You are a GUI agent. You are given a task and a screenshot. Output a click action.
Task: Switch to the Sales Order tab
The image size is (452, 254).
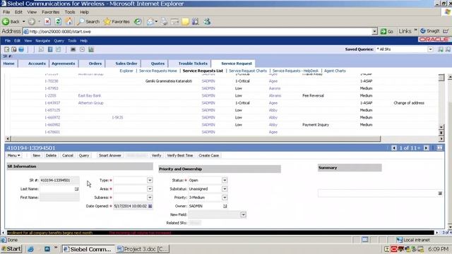point(126,64)
